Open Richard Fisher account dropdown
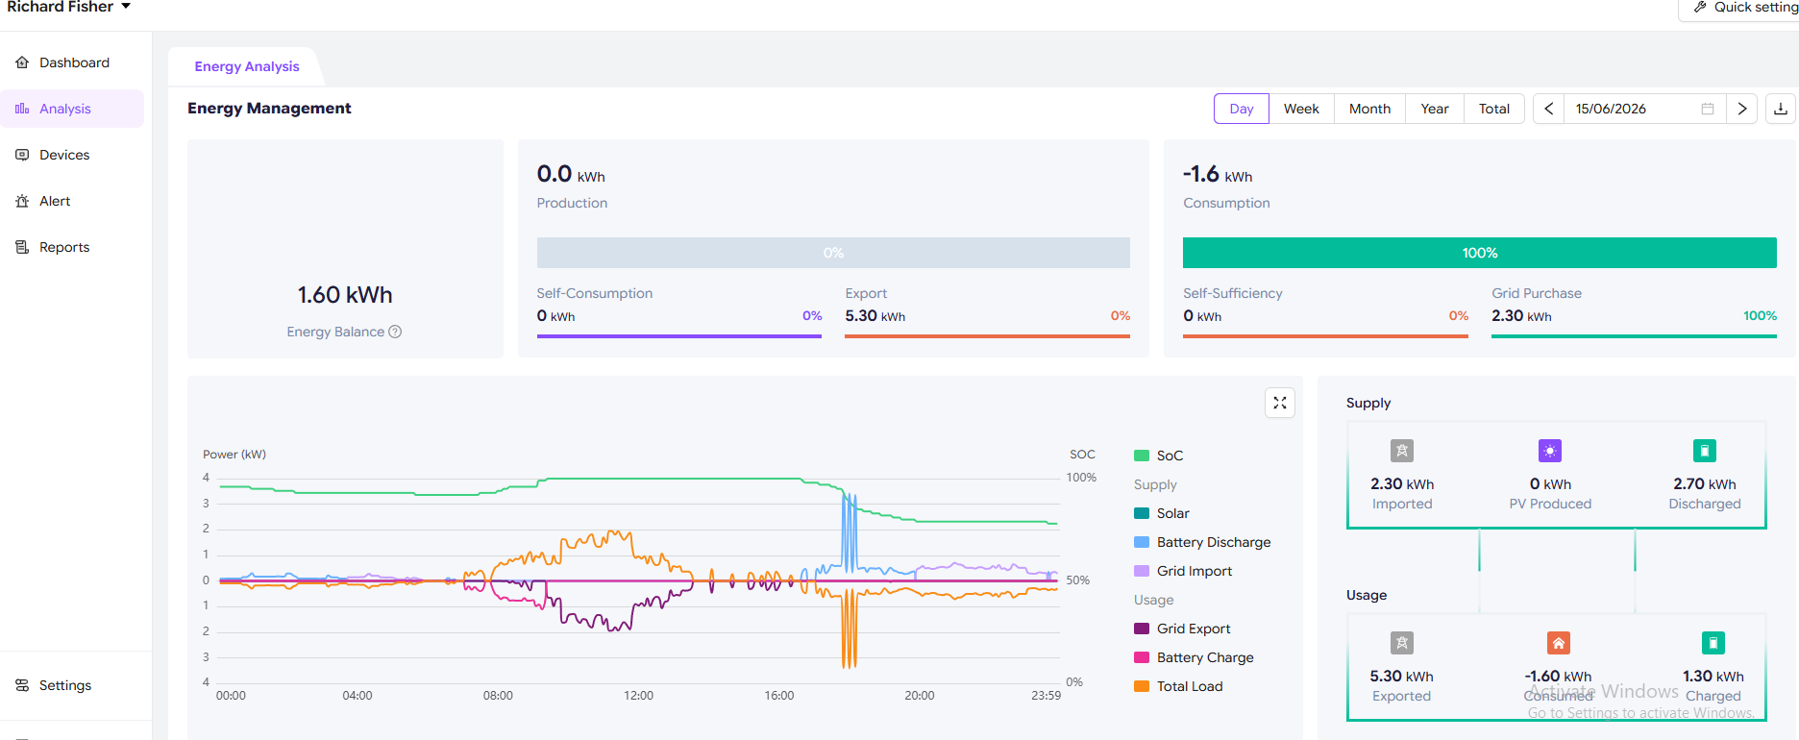The image size is (1799, 740). click(68, 8)
